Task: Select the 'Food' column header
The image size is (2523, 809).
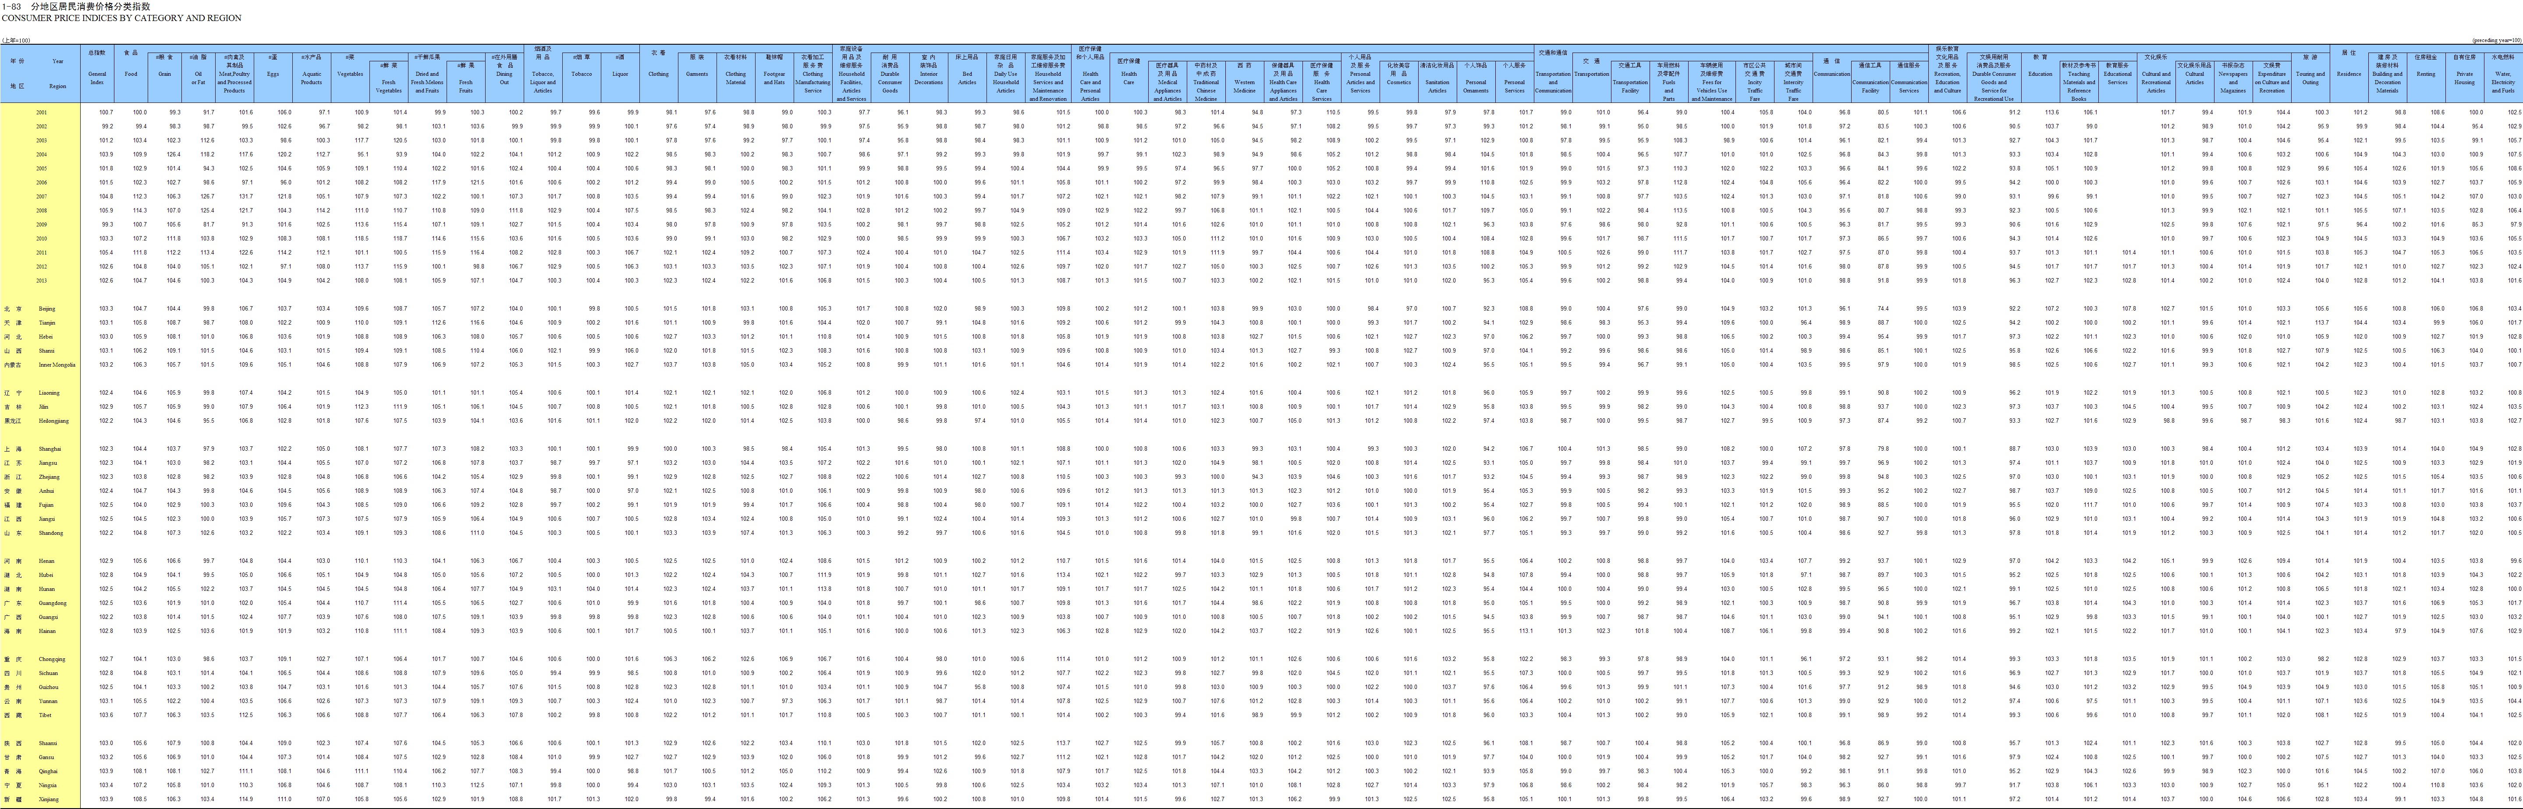Action: point(131,74)
